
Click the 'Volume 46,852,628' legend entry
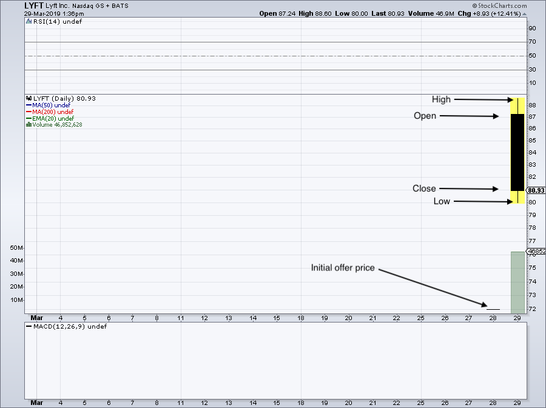(57, 124)
